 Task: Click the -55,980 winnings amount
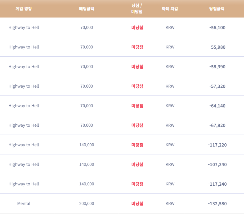[217, 47]
